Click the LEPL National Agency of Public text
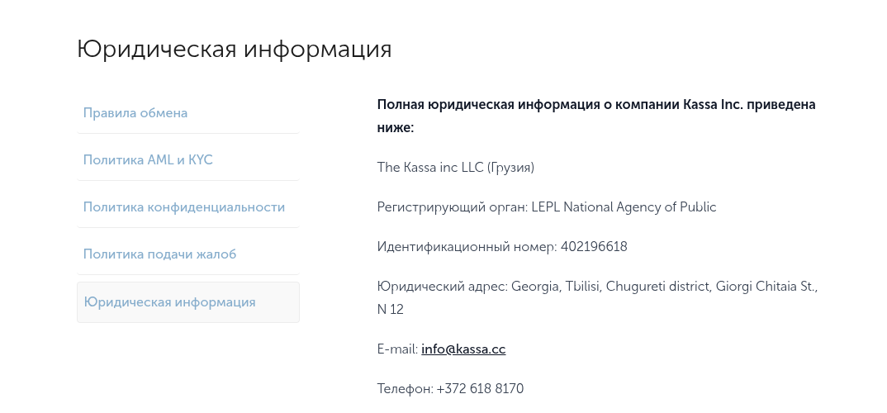This screenshot has height=413, width=887. 624,207
